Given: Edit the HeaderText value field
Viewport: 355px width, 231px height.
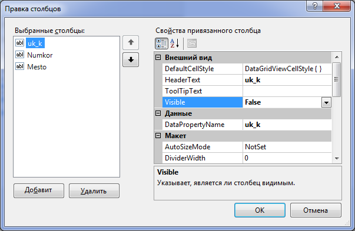Looking at the screenshot, I should click(287, 80).
